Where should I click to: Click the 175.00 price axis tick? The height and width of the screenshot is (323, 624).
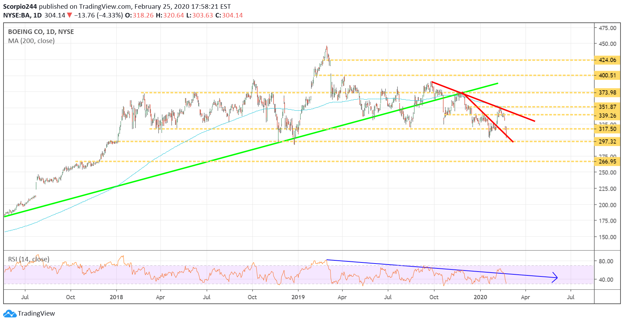(x=608, y=221)
